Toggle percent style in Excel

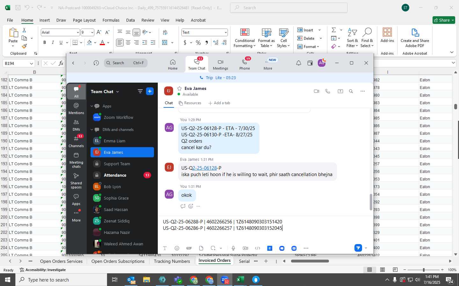(x=198, y=43)
